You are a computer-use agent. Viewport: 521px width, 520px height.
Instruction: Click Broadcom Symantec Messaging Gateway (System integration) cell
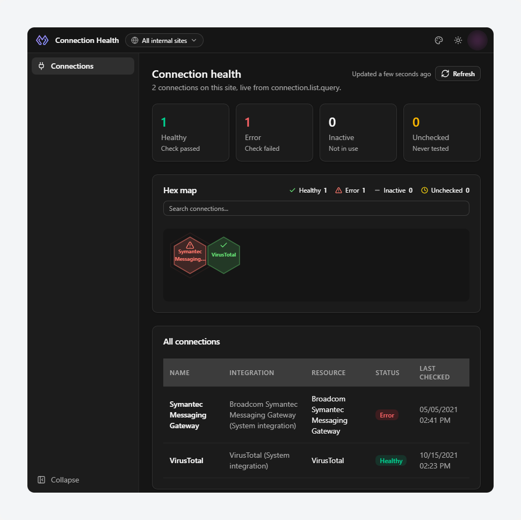(x=264, y=415)
